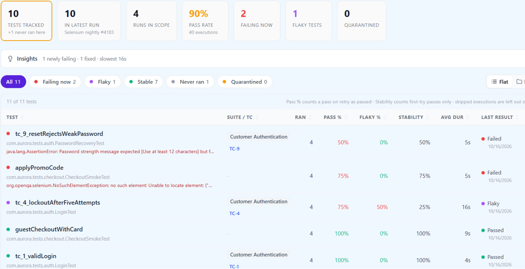The height and width of the screenshot is (269, 525).
Task: Open the TC-9 test case link
Action: (x=234, y=149)
